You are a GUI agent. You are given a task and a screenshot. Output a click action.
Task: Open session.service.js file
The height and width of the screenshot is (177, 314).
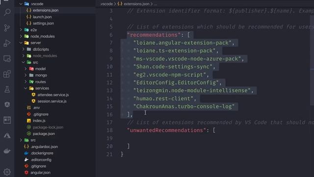coord(52,101)
